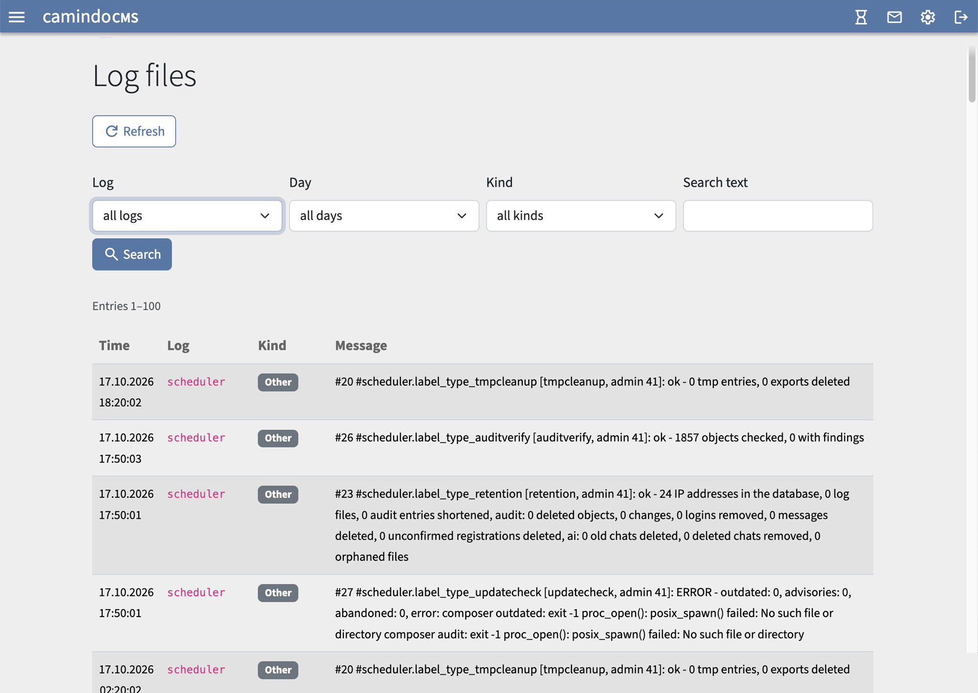Click the Search button

[132, 254]
